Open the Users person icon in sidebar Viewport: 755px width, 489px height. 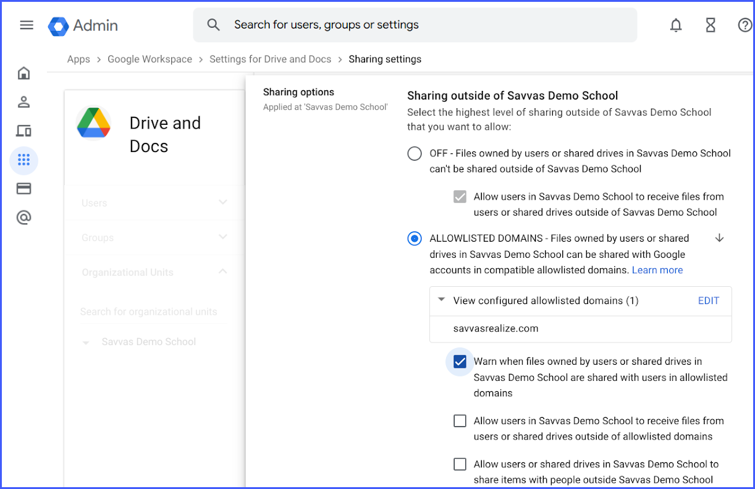point(23,102)
